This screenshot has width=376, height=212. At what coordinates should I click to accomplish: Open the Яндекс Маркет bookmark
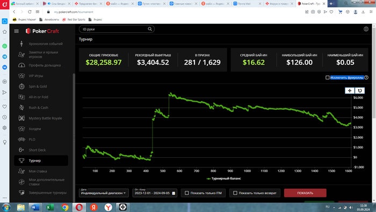(25, 19)
